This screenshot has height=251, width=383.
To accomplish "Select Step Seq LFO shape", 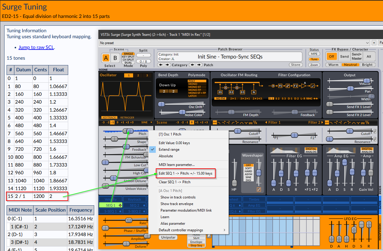I will pyautogui.click(x=196, y=246).
